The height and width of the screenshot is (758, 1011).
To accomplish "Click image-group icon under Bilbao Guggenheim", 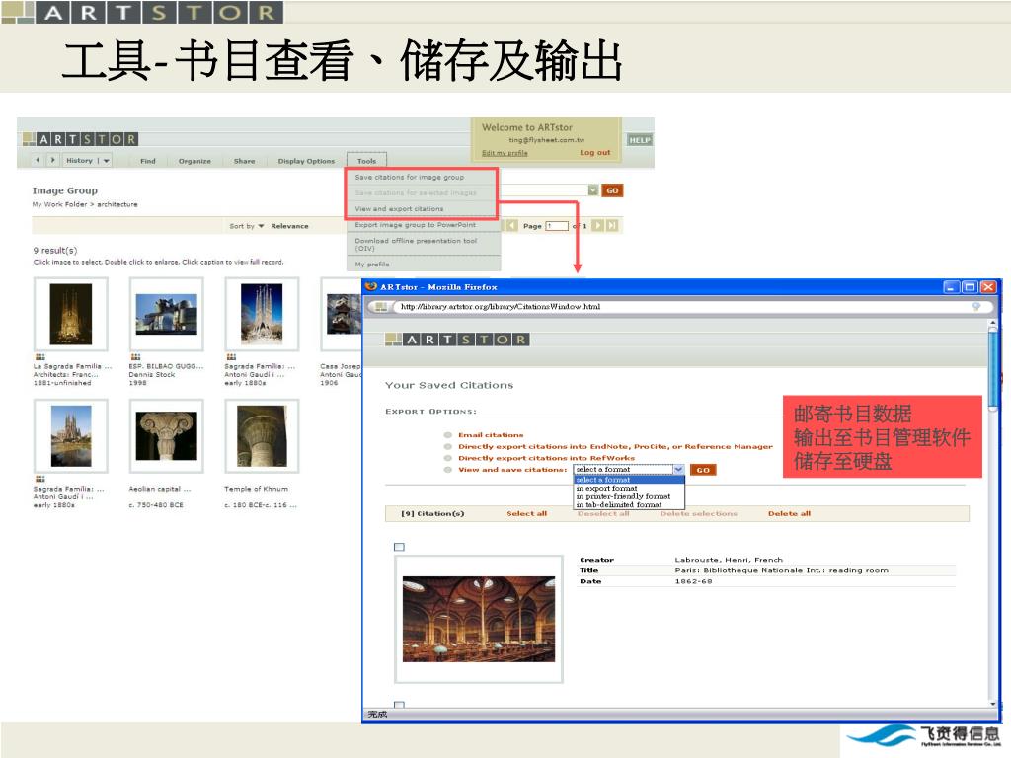I will [135, 357].
